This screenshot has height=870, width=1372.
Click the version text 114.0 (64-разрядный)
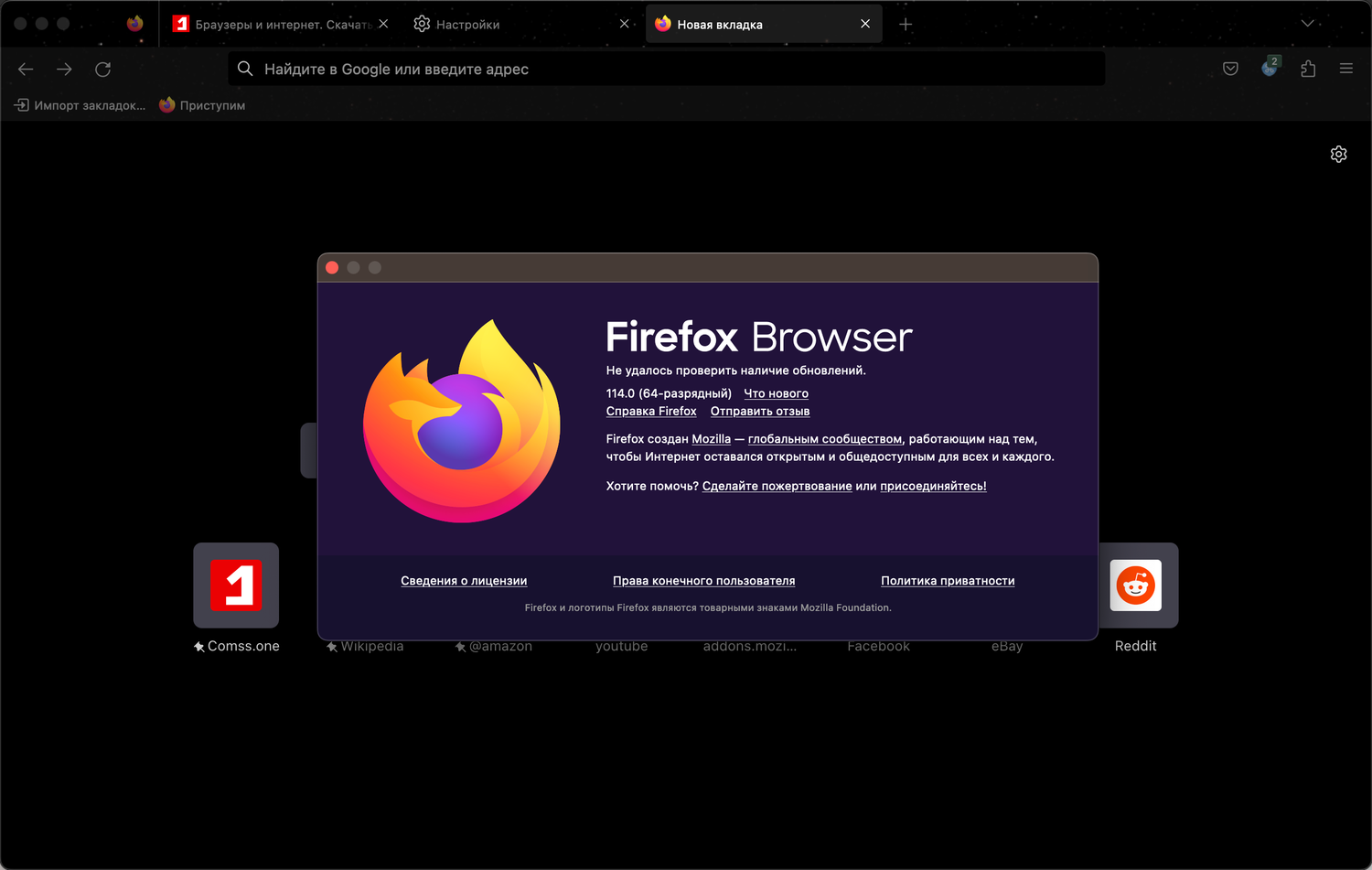point(669,393)
